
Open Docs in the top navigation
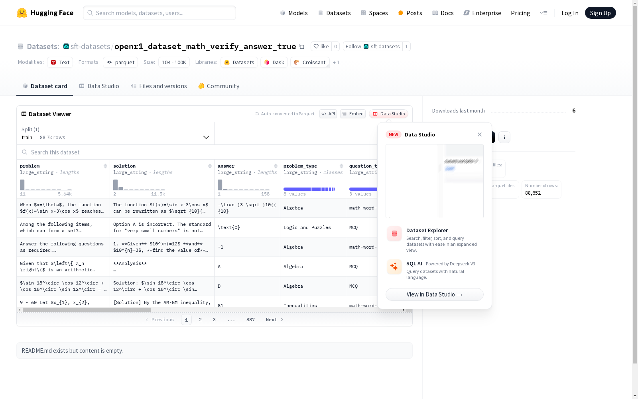coord(443,13)
